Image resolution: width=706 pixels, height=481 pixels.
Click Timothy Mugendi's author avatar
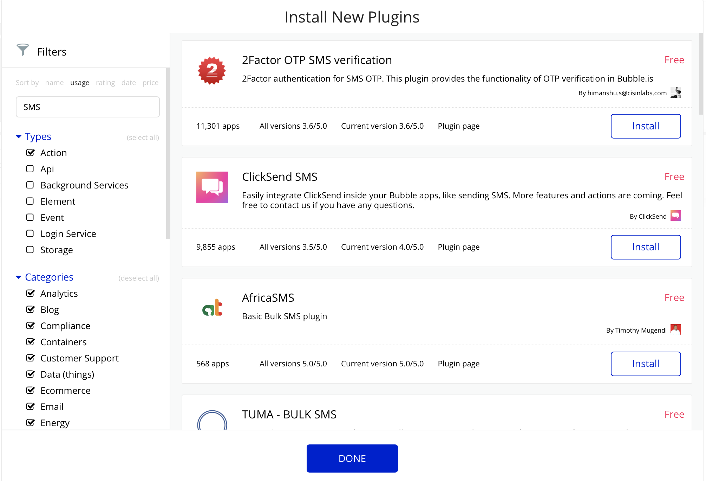pos(676,329)
